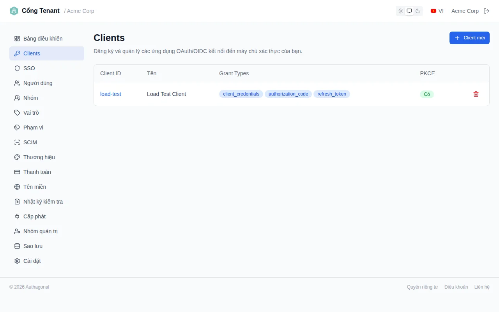Click the logout icon in header
499x312 pixels.
487,11
